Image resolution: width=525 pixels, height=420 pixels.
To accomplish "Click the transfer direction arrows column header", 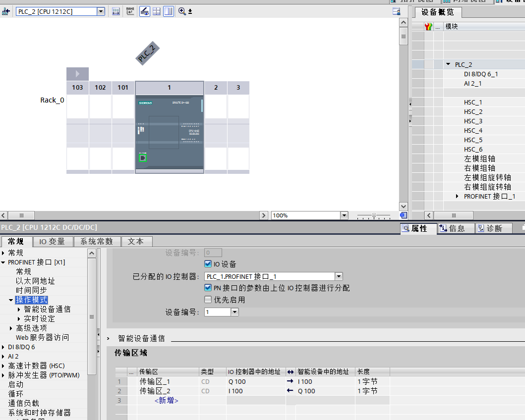I will [x=290, y=371].
